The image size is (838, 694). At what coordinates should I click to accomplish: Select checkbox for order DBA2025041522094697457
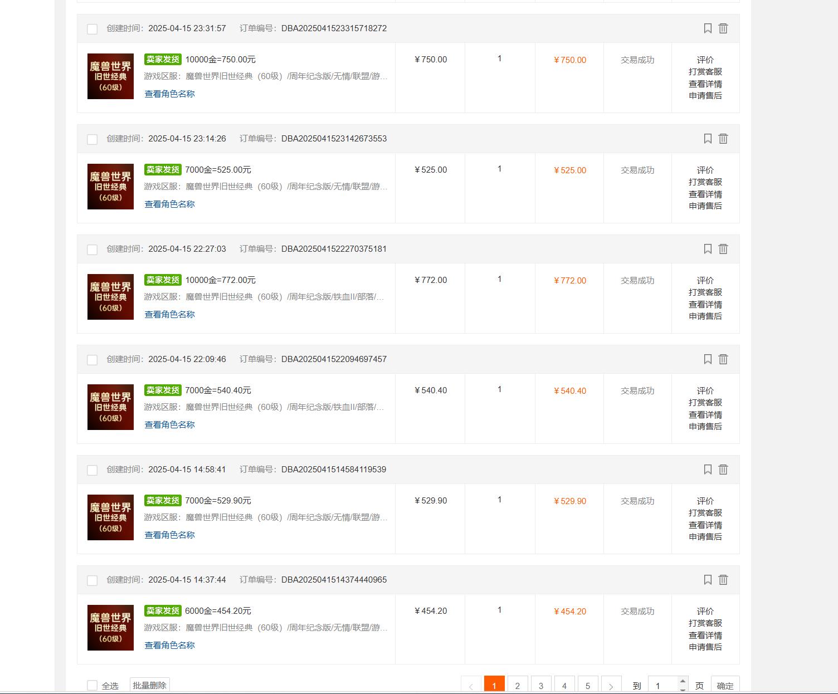(92, 360)
